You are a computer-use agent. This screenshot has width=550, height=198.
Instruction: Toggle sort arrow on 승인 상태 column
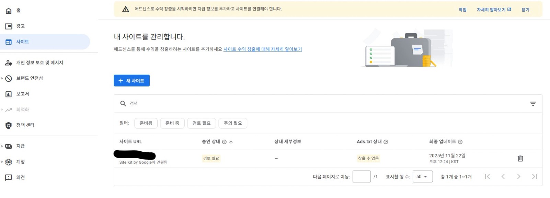pyautogui.click(x=231, y=142)
